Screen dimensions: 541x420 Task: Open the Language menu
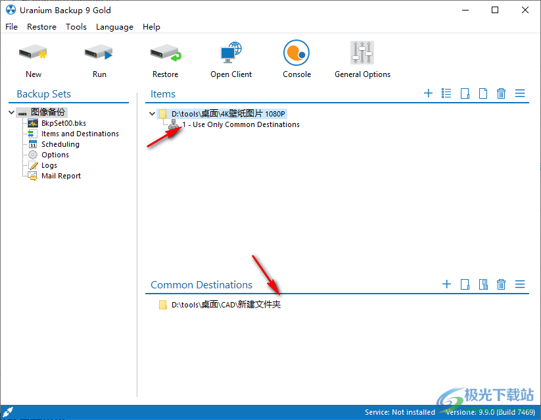coord(114,27)
